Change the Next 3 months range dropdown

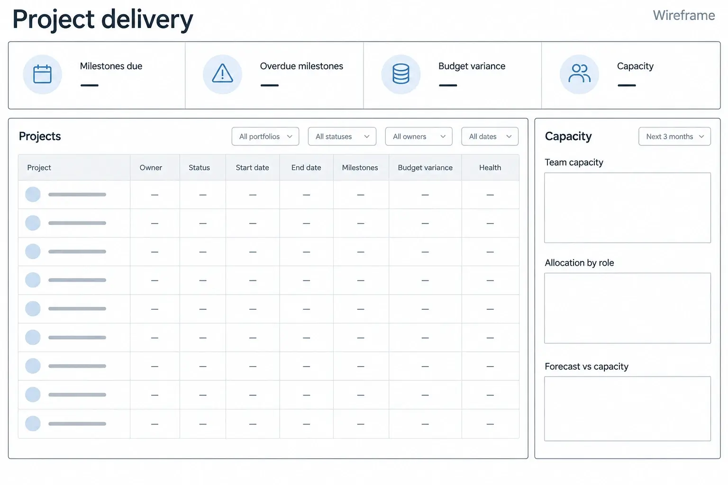pos(674,136)
